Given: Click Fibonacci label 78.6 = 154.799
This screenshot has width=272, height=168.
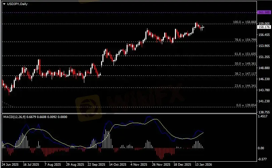Looking at the screenshot, I should coord(245,40).
